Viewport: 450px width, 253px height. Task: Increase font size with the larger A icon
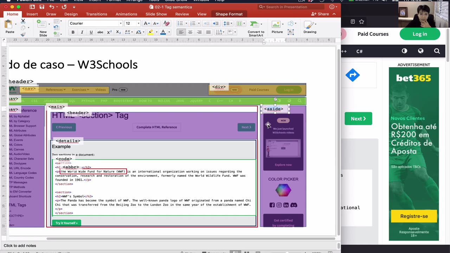pos(147,23)
